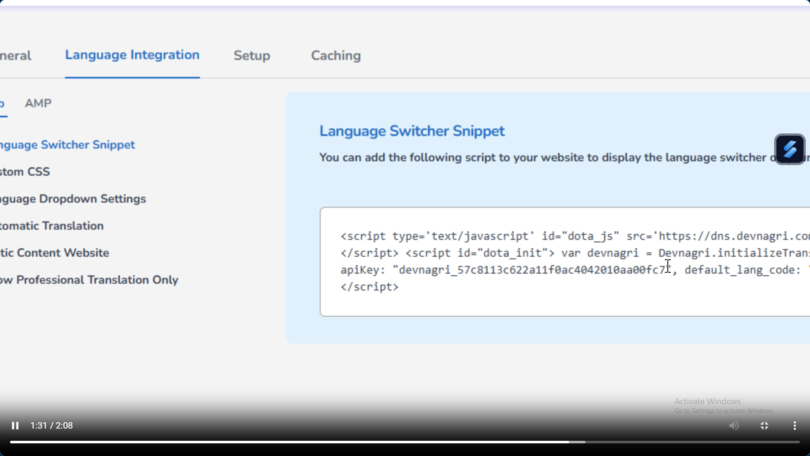Viewport: 810px width, 456px height.
Task: Click the 1:31 / 2:08 time display
Action: [51, 426]
